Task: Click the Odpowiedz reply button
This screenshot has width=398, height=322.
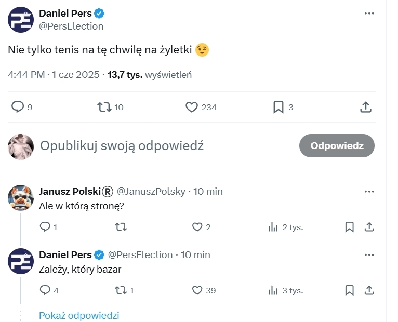Action: click(x=337, y=146)
